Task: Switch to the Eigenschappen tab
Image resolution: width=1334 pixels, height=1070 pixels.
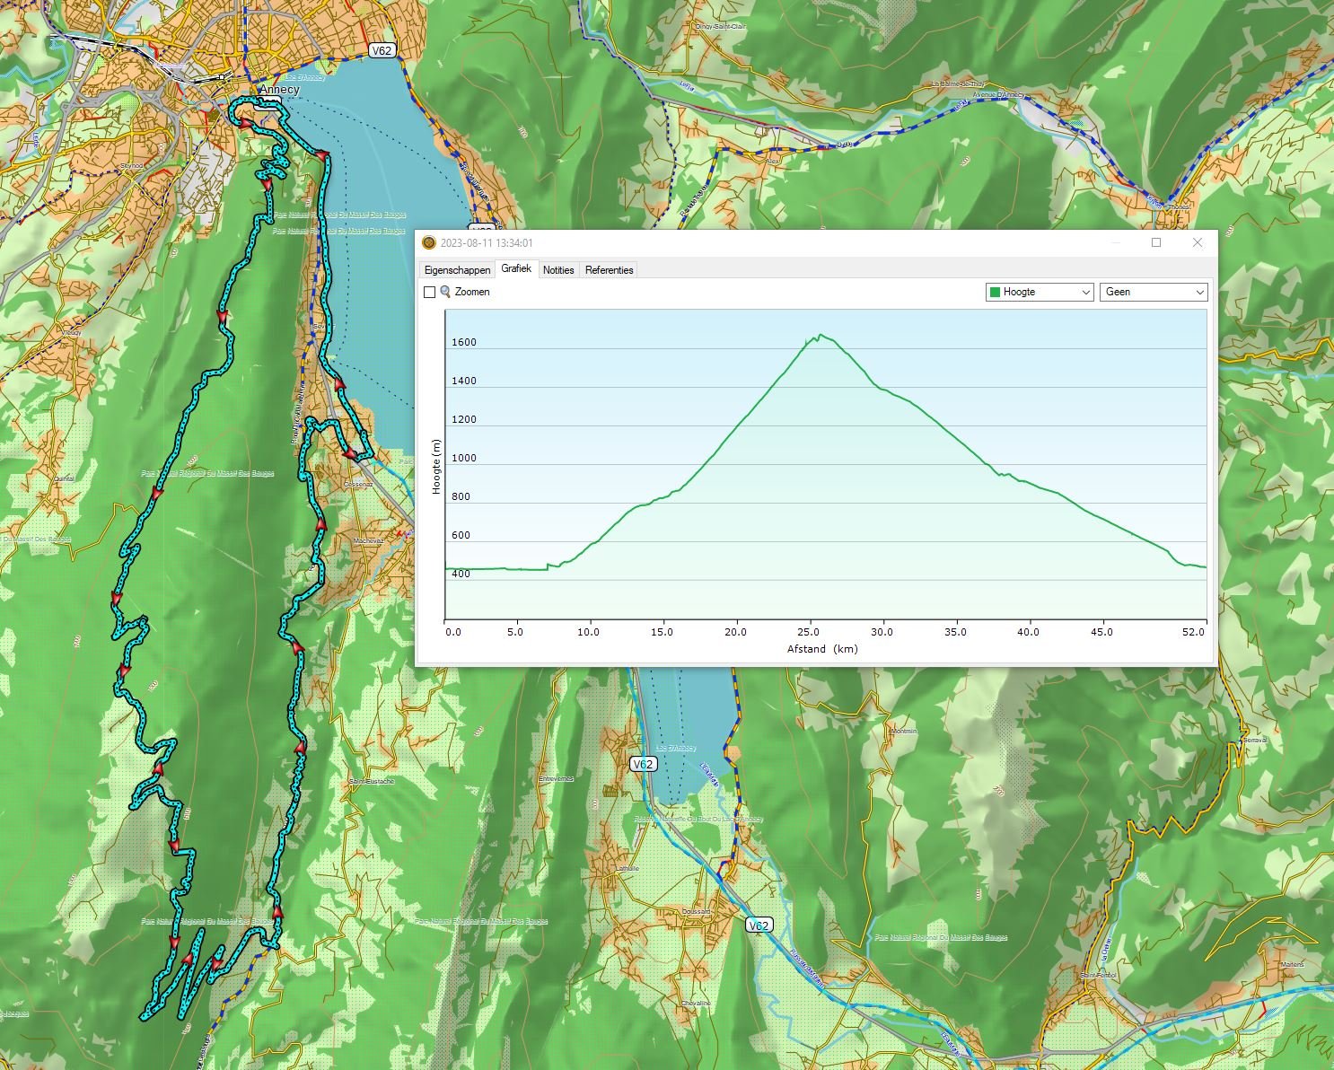Action: tap(457, 270)
